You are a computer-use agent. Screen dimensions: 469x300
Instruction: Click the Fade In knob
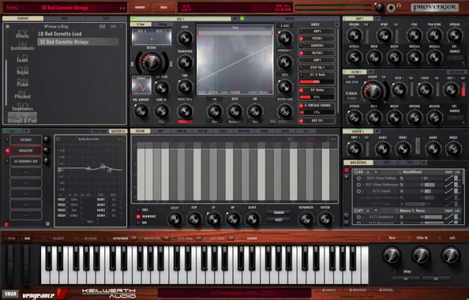162,111
